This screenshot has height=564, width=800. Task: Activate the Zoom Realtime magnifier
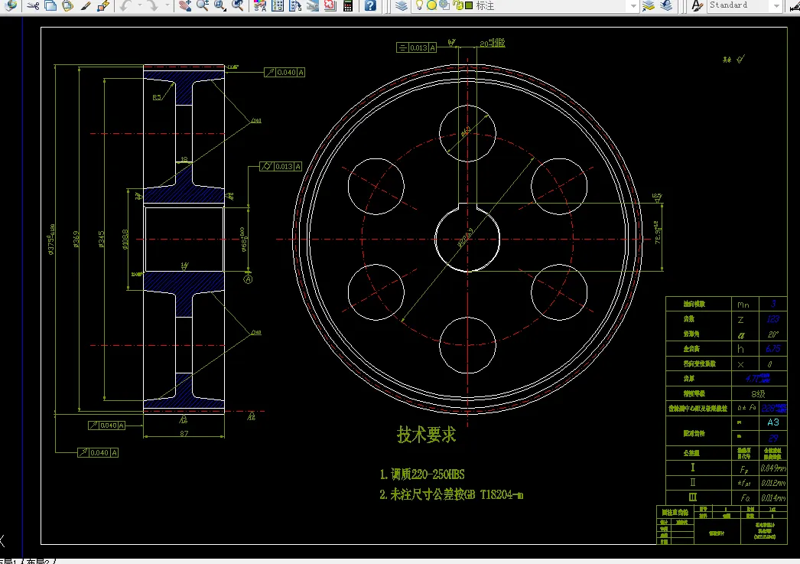[x=203, y=5]
